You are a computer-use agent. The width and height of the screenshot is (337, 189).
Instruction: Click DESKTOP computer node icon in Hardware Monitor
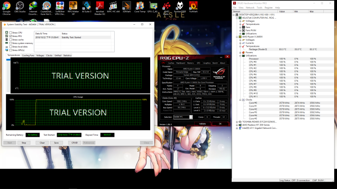[237, 14]
